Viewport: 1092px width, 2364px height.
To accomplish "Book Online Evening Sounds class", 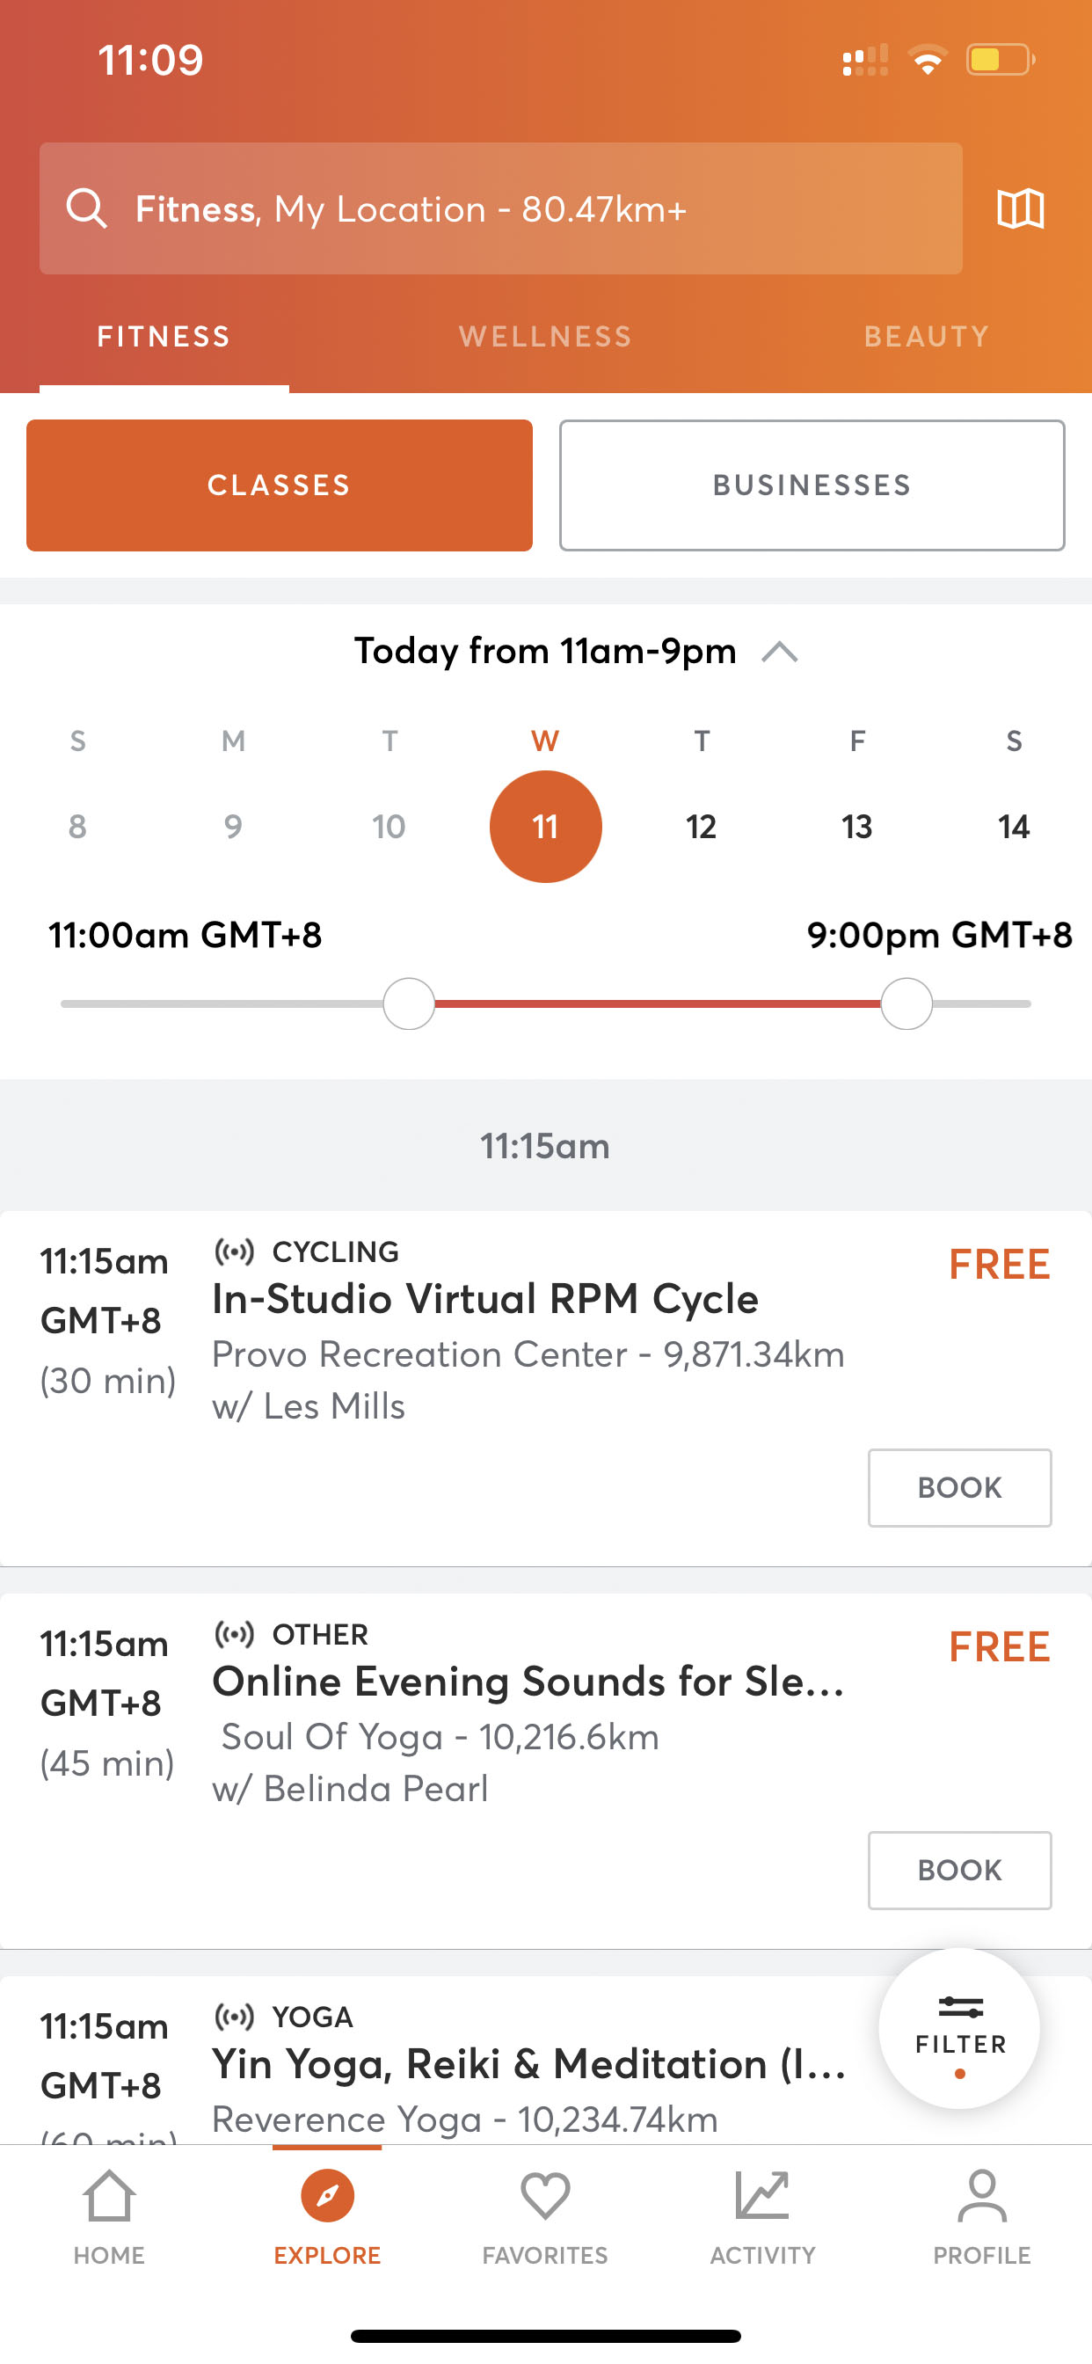I will 959,1870.
